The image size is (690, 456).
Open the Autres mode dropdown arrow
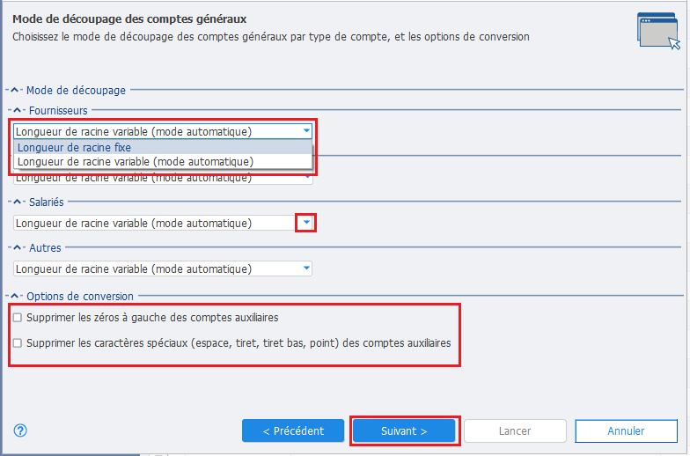coord(306,268)
